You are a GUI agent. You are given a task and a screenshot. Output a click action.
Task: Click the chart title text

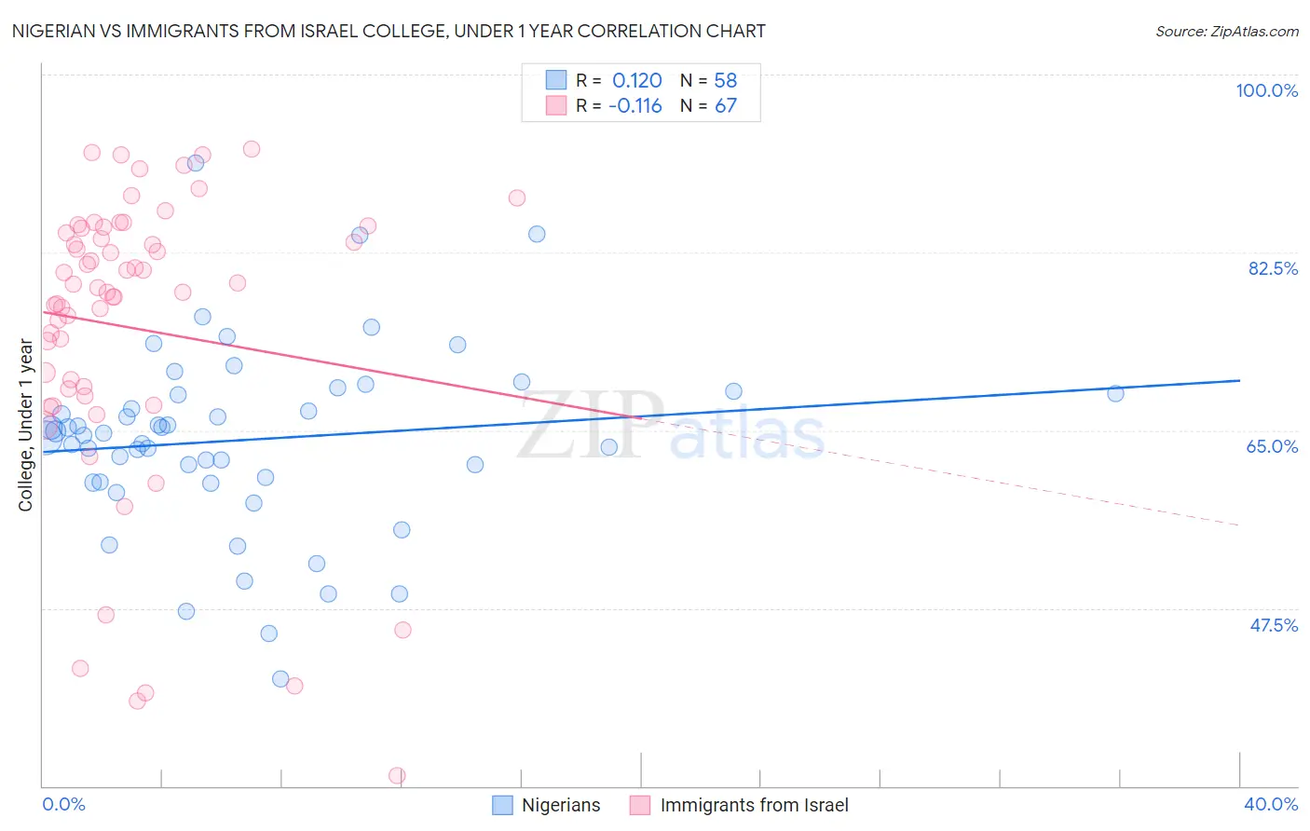click(x=389, y=31)
